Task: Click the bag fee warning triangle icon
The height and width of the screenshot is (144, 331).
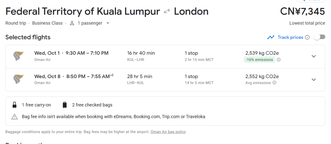Action: 14,117
